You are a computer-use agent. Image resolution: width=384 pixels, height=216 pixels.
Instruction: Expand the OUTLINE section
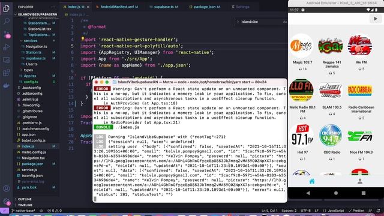point(25,199)
